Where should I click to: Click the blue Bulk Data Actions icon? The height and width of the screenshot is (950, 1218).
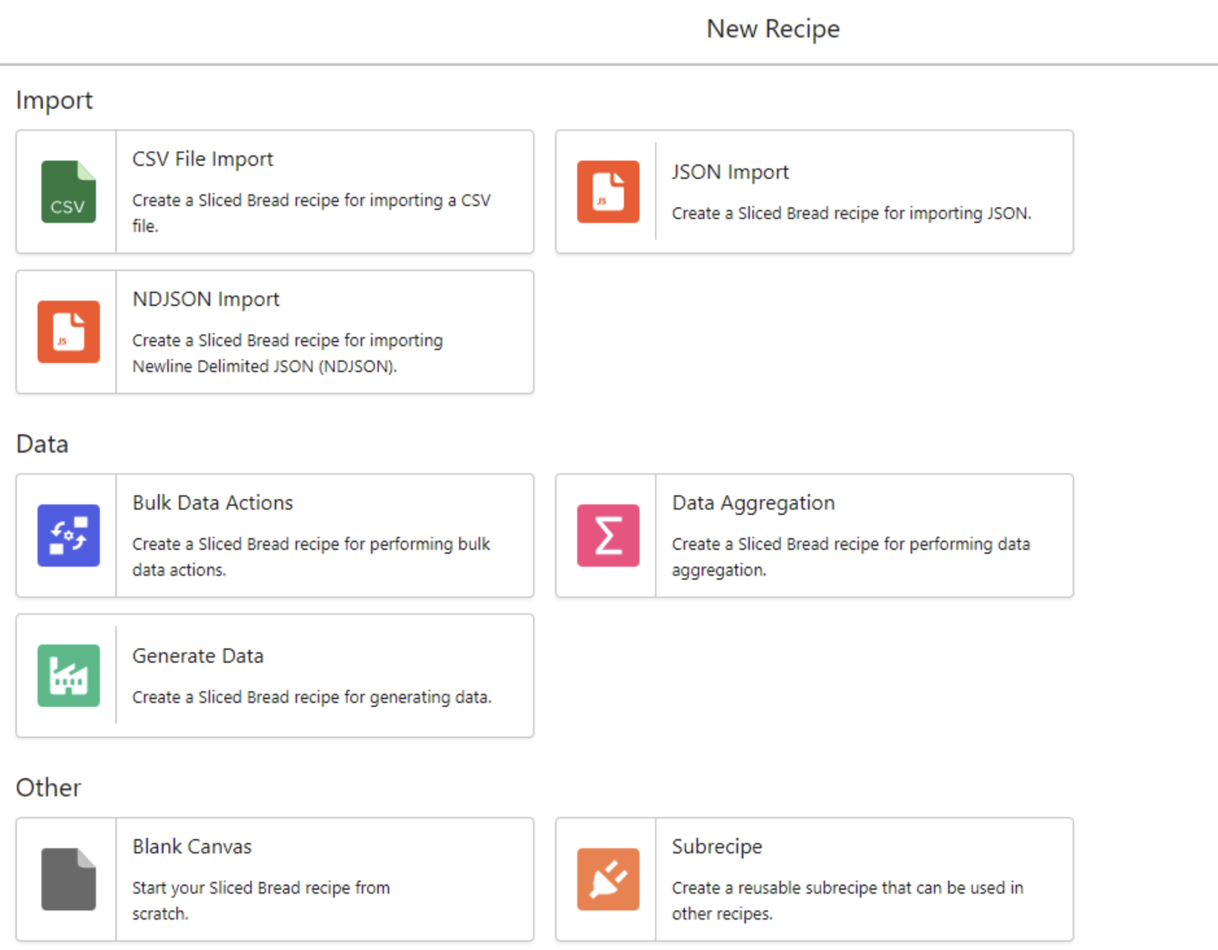click(x=68, y=535)
